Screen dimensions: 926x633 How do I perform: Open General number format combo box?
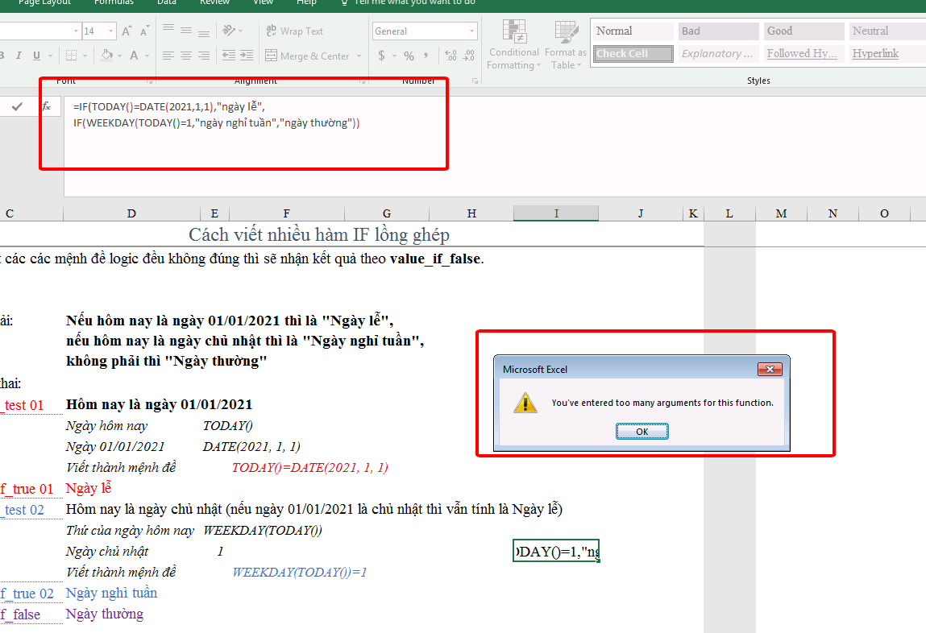pyautogui.click(x=424, y=31)
